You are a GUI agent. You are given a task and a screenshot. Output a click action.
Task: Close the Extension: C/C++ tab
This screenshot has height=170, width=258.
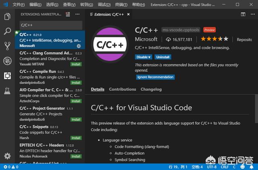pyautogui.click(x=128, y=15)
